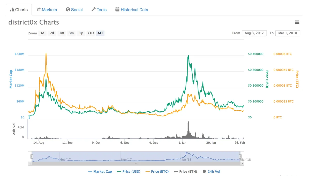Set zoom range to 3m
331x176 pixels.
tap(71, 33)
